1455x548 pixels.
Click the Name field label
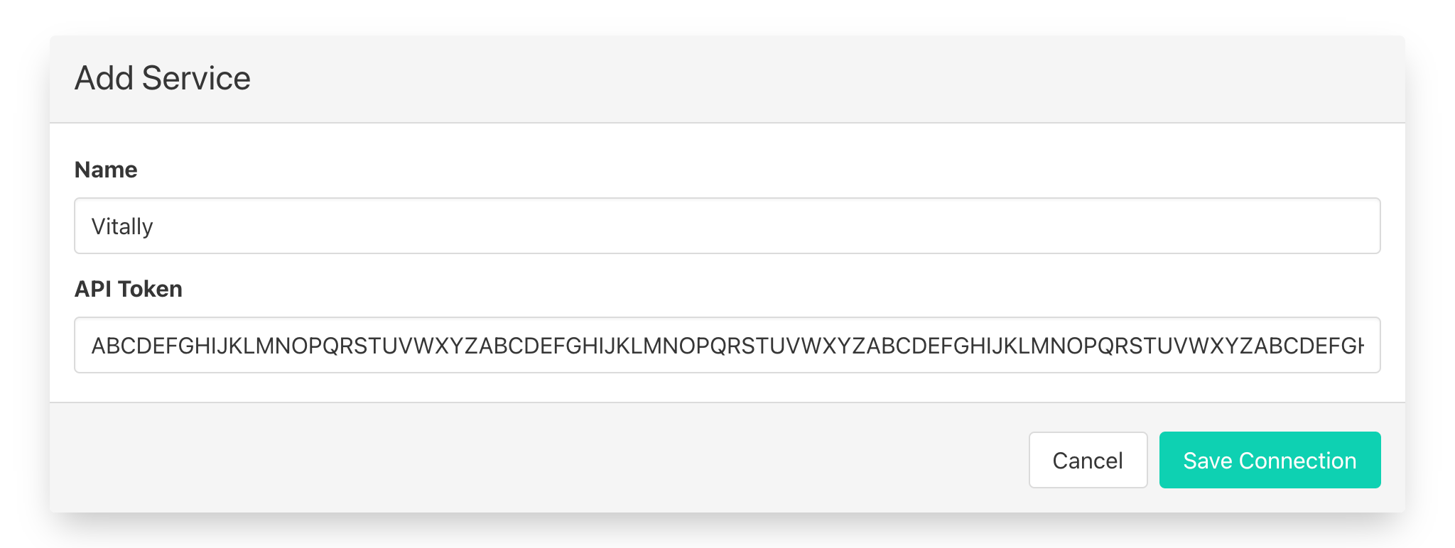tap(106, 170)
